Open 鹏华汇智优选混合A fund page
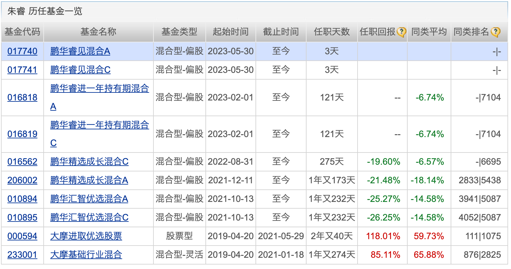This screenshot has height=269, width=511. pyautogui.click(x=89, y=199)
